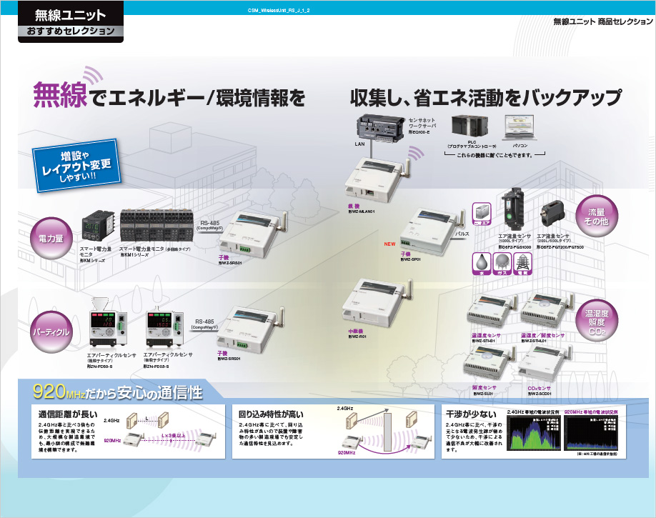Click the slave unit connected to particle sensors
Screen dimensions: 656x518
pyautogui.click(x=251, y=329)
